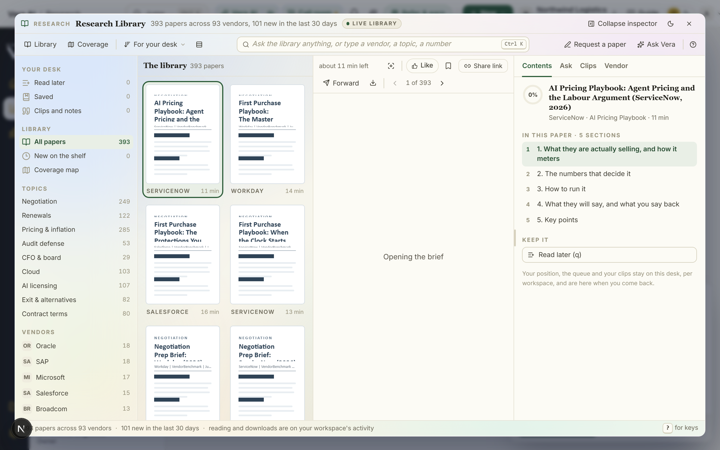Click Share link button

(x=483, y=66)
